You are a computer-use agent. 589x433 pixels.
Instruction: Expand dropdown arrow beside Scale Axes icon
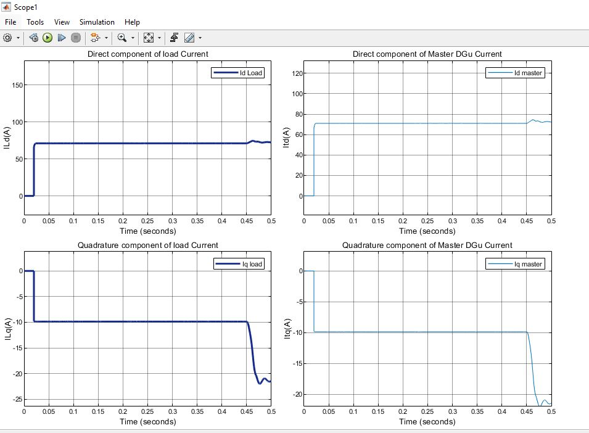(x=160, y=38)
